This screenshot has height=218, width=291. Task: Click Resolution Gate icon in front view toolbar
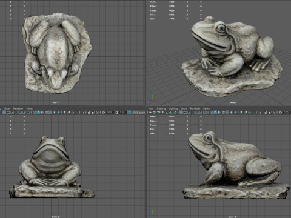pos(12,113)
